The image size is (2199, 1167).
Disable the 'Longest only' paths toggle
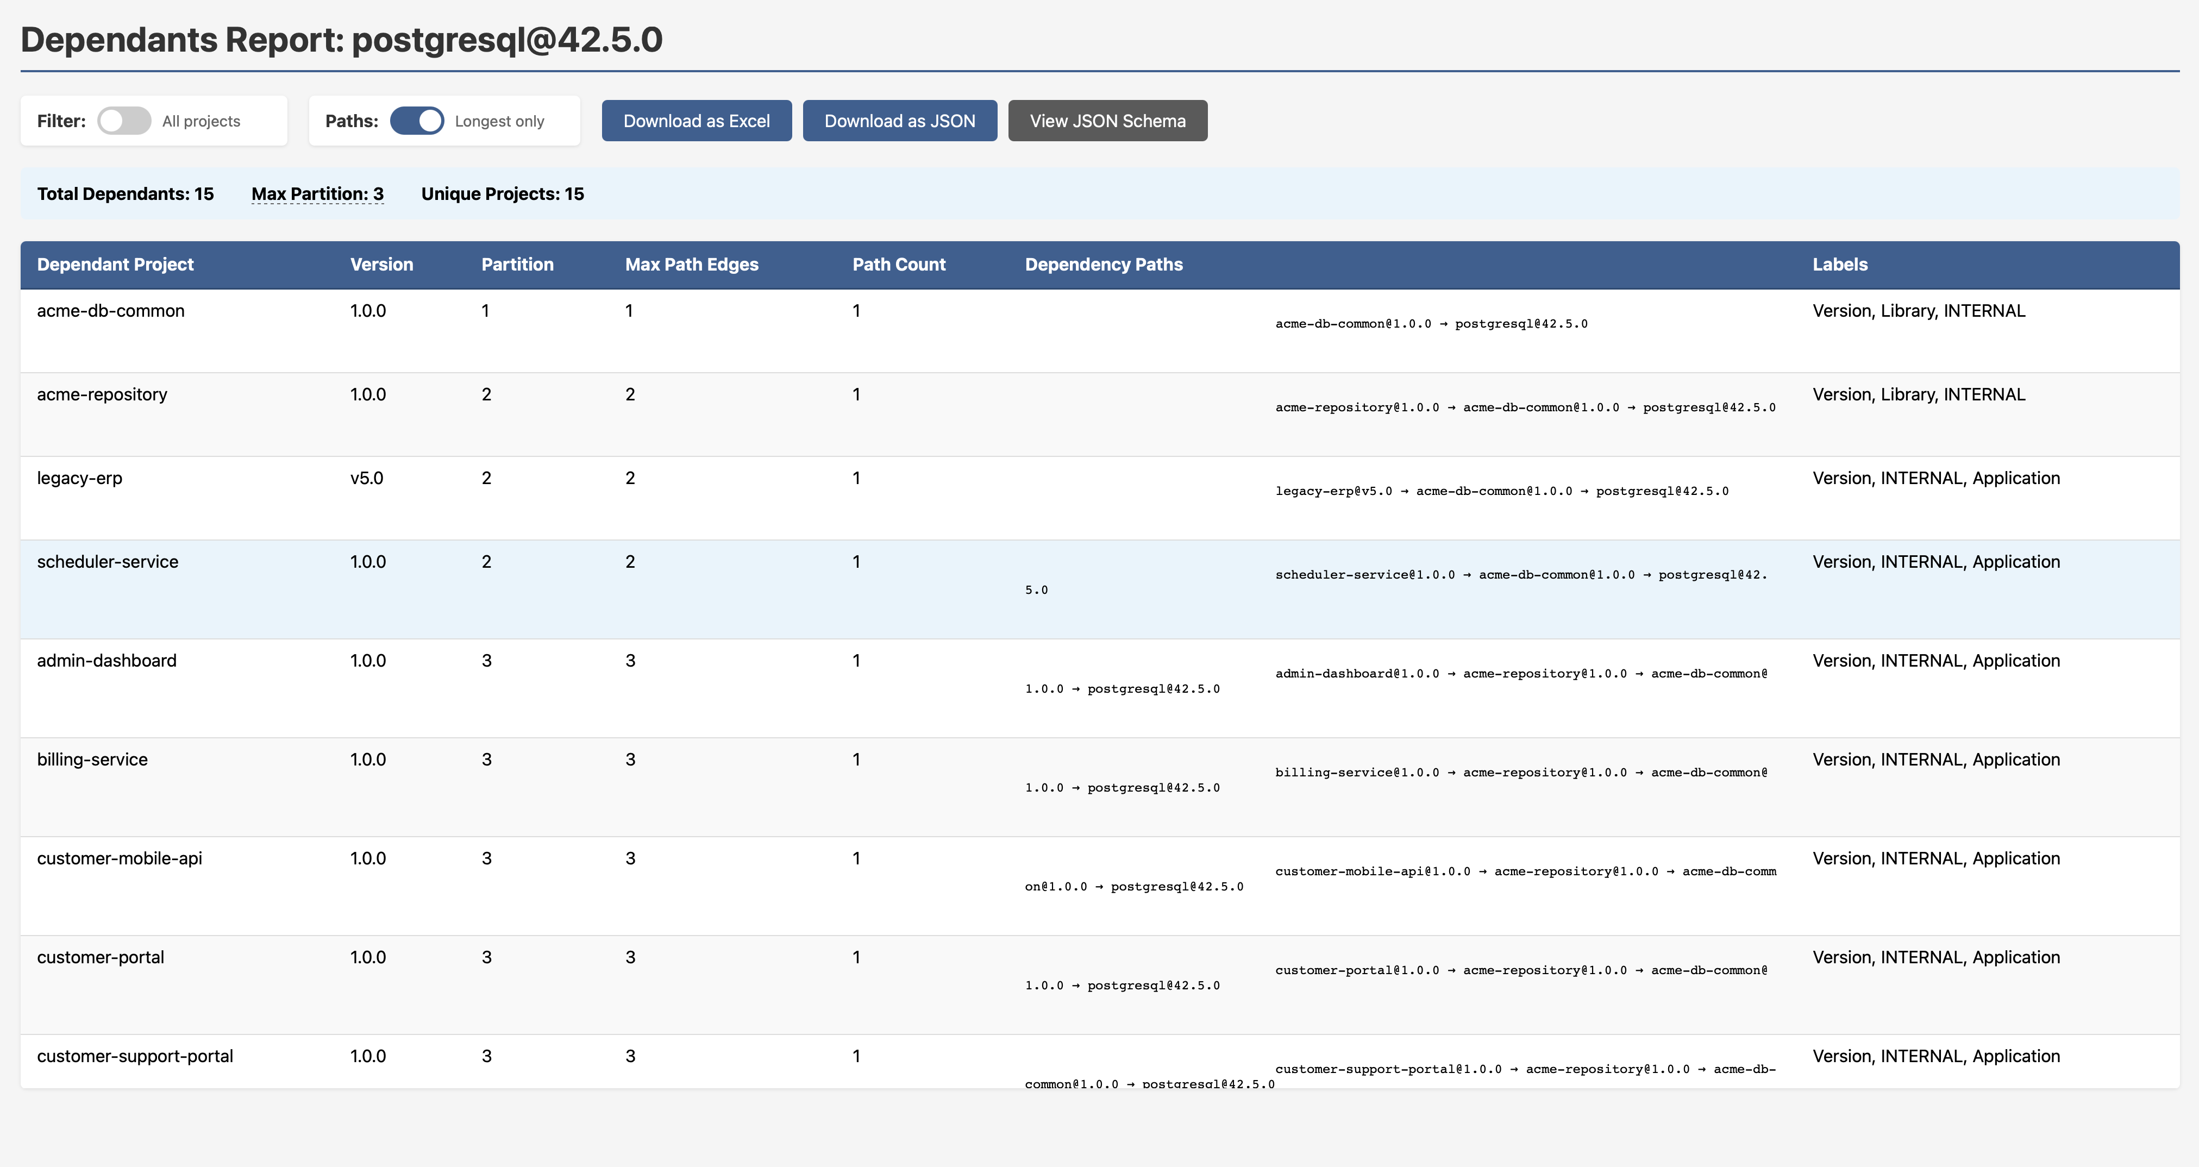point(417,121)
